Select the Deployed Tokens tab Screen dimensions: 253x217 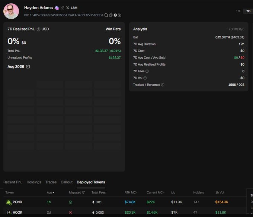(x=91, y=182)
